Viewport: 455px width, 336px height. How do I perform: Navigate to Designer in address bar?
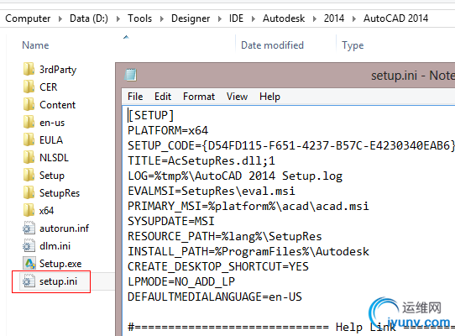(191, 18)
